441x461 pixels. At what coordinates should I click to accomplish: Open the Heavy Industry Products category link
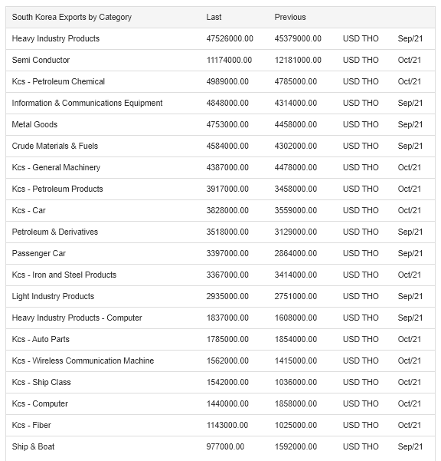56,39
